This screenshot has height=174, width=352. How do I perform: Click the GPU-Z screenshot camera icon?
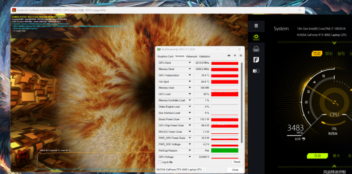point(229,55)
